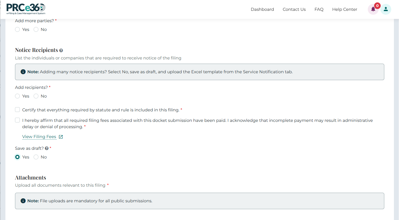Select Yes for Save as draft
The width and height of the screenshot is (399, 220).
(x=17, y=157)
